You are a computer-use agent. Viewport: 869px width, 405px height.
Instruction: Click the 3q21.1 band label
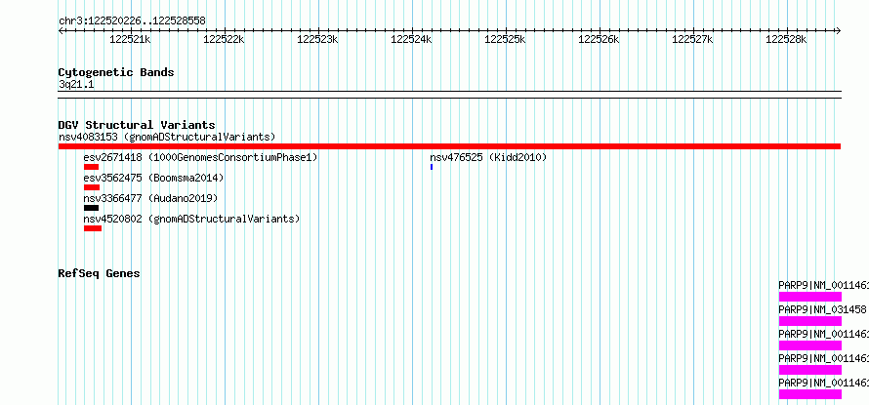click(x=76, y=84)
